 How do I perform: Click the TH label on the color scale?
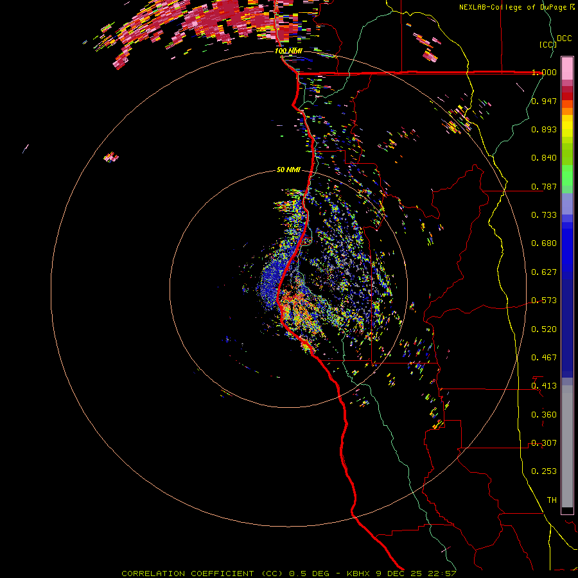552,500
